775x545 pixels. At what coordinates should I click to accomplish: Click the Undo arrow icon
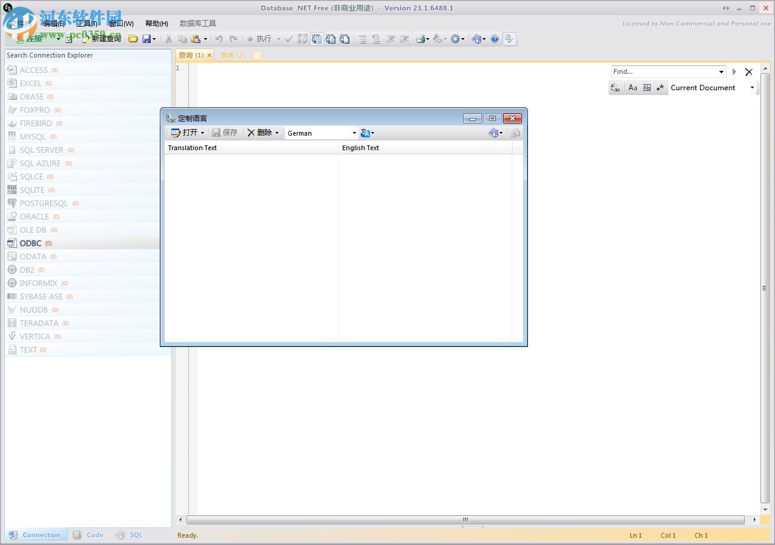219,39
